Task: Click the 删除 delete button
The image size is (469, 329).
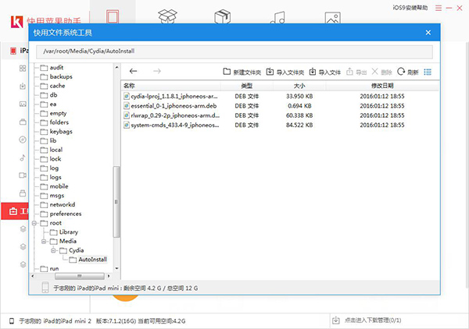Action: coord(381,72)
